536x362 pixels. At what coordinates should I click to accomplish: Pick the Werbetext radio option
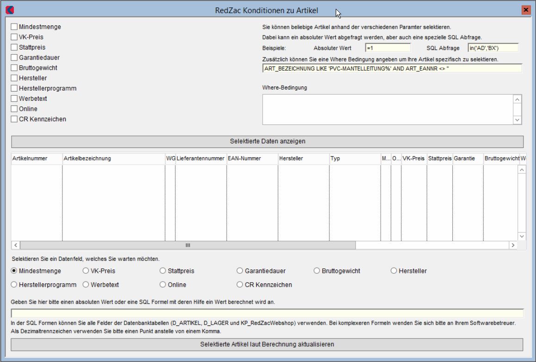click(x=86, y=284)
